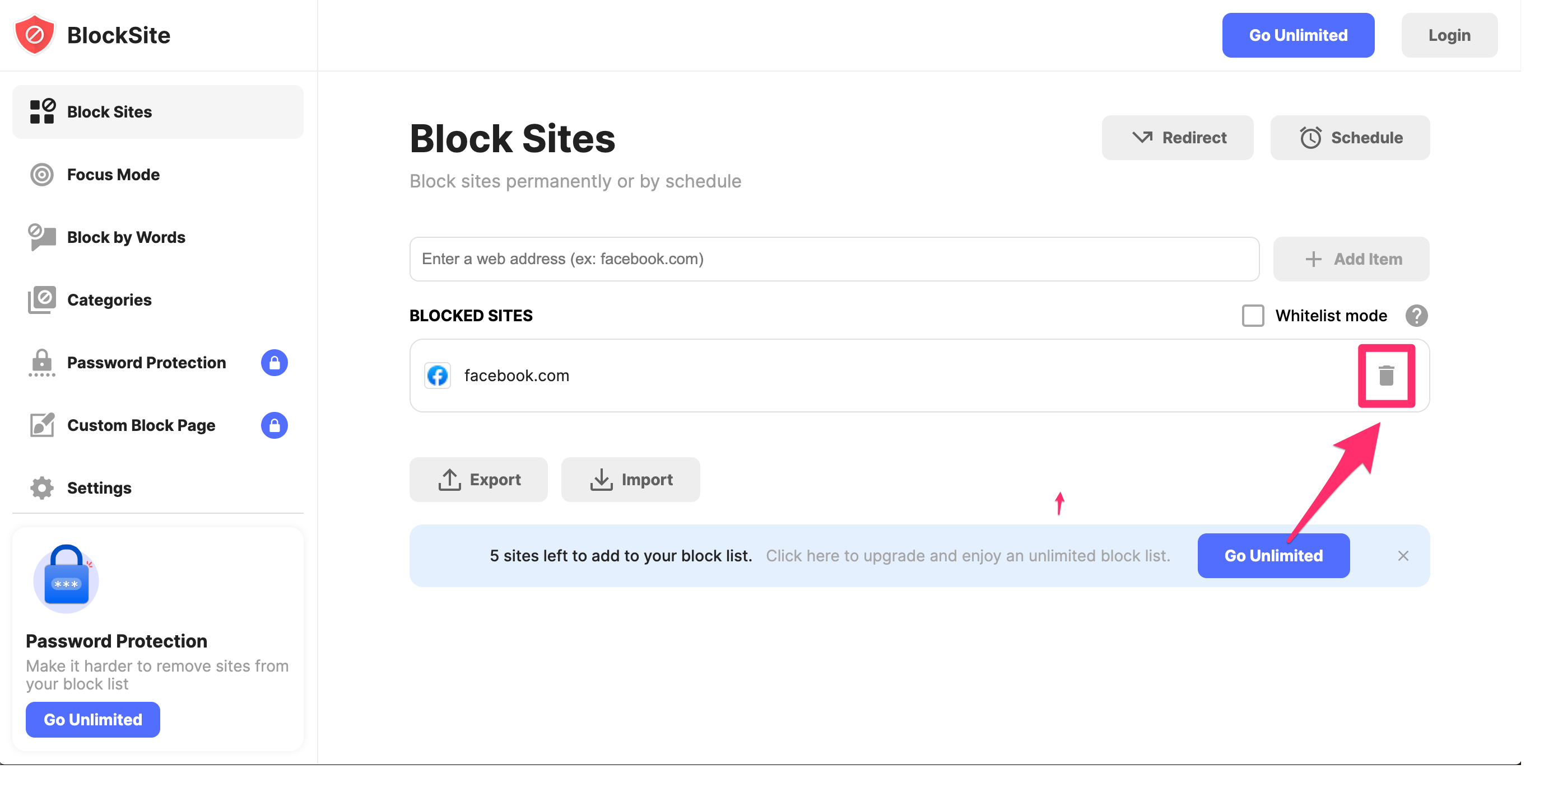
Task: Click the Facebook favicon in blocked list
Action: click(x=438, y=376)
